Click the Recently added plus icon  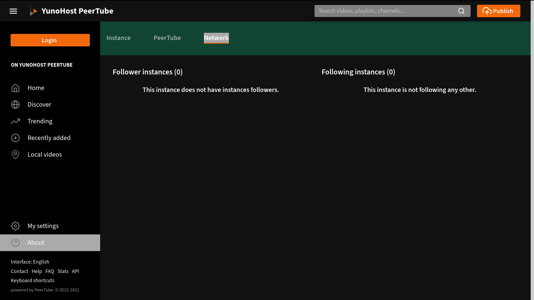(15, 138)
